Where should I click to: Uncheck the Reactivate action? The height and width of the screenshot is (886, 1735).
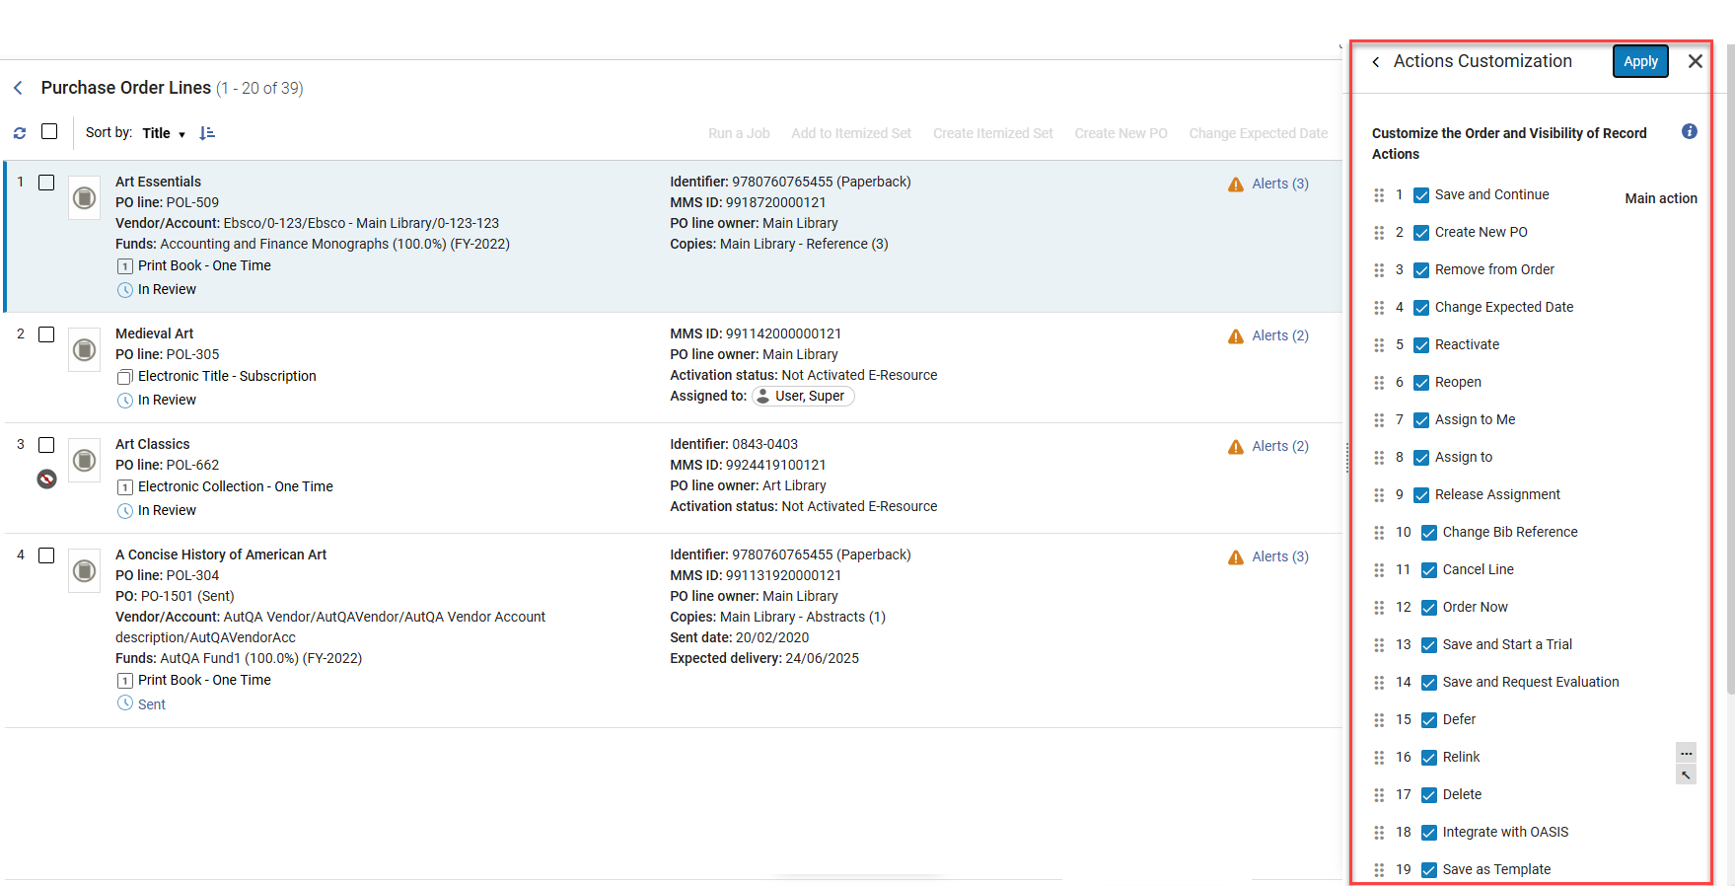click(1421, 345)
